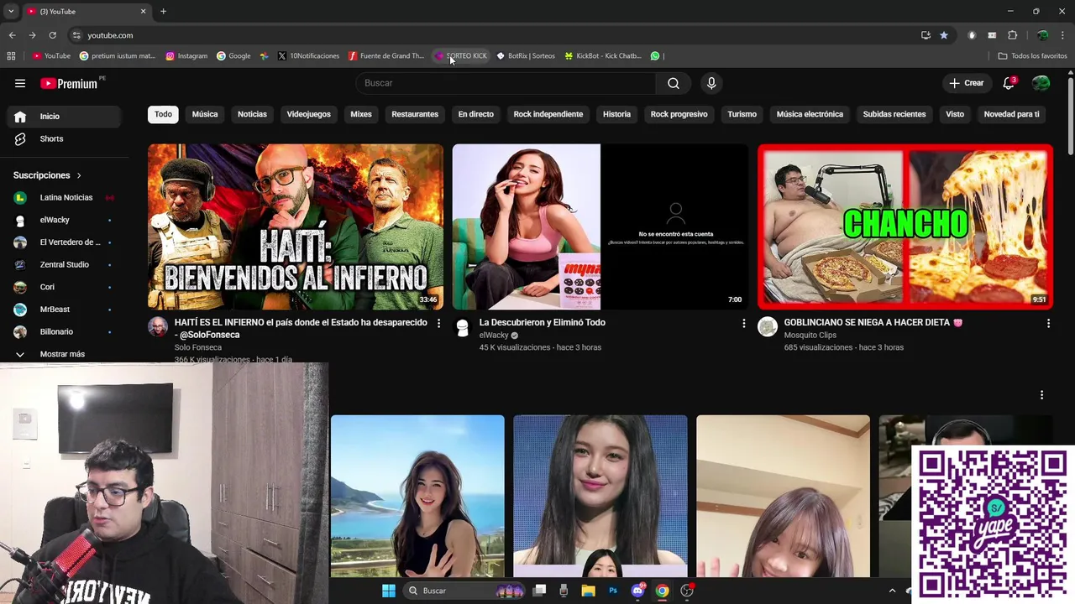Open the Instagram bookmark

(186, 56)
